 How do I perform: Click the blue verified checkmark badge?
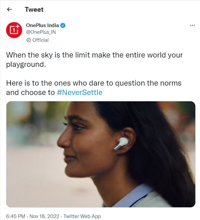(63, 25)
